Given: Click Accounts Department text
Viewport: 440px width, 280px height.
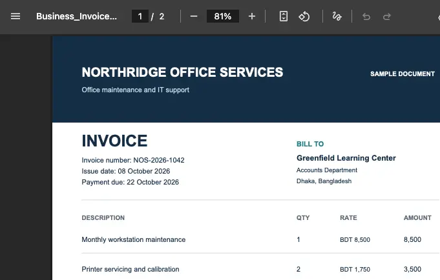Looking at the screenshot, I should [x=327, y=170].
